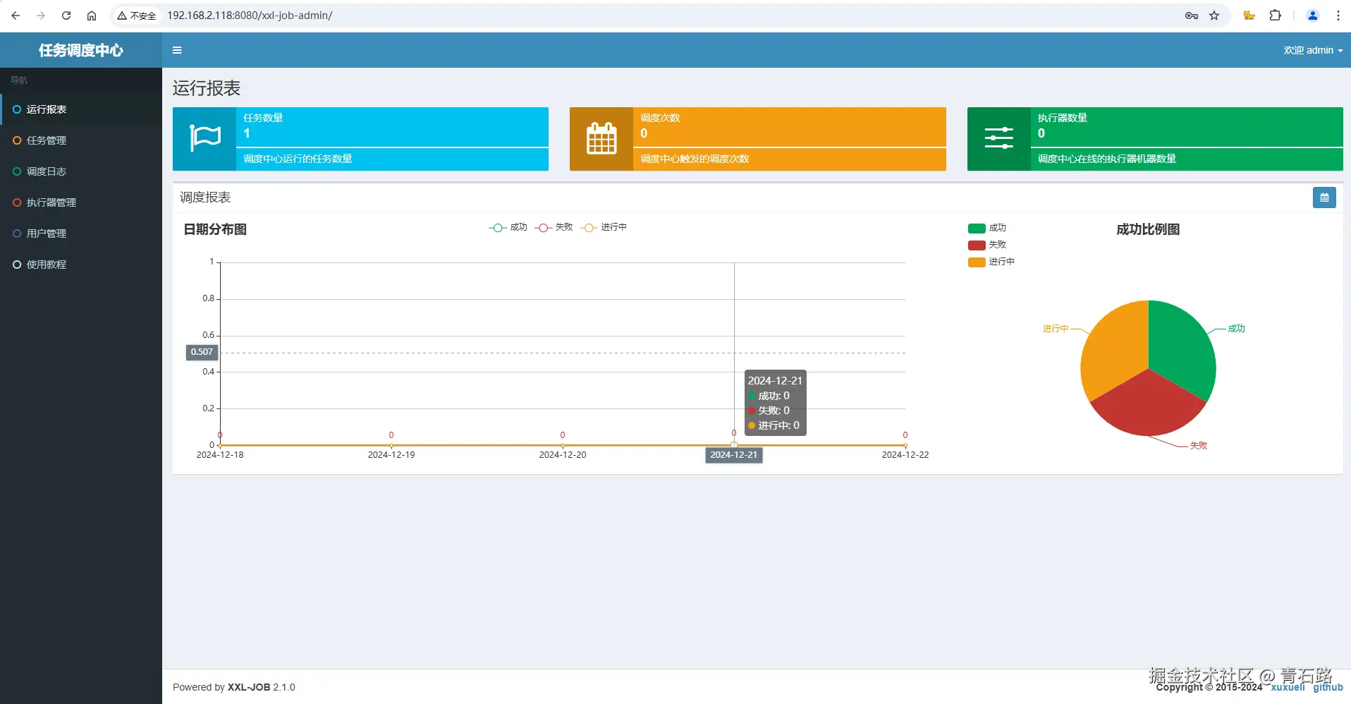1351x704 pixels.
Task: Click the red 失败 pie slice
Action: [x=1148, y=406]
